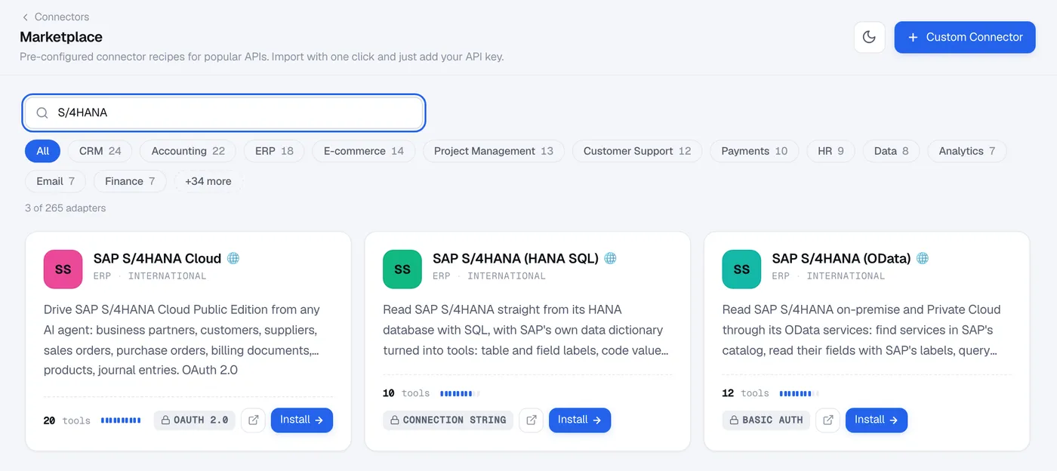Install the SAP S/4HANA Cloud connector
This screenshot has height=471, width=1057.
[302, 420]
